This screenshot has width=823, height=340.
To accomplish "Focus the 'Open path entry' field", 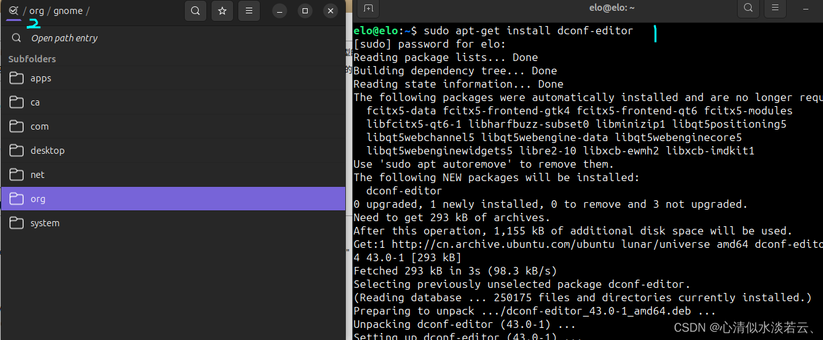I will (x=173, y=38).
